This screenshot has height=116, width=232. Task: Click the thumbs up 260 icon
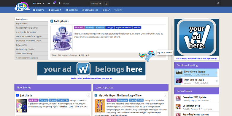[80, 55]
